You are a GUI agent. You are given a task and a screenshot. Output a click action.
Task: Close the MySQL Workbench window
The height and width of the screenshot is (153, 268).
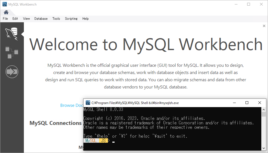click(x=261, y=4)
